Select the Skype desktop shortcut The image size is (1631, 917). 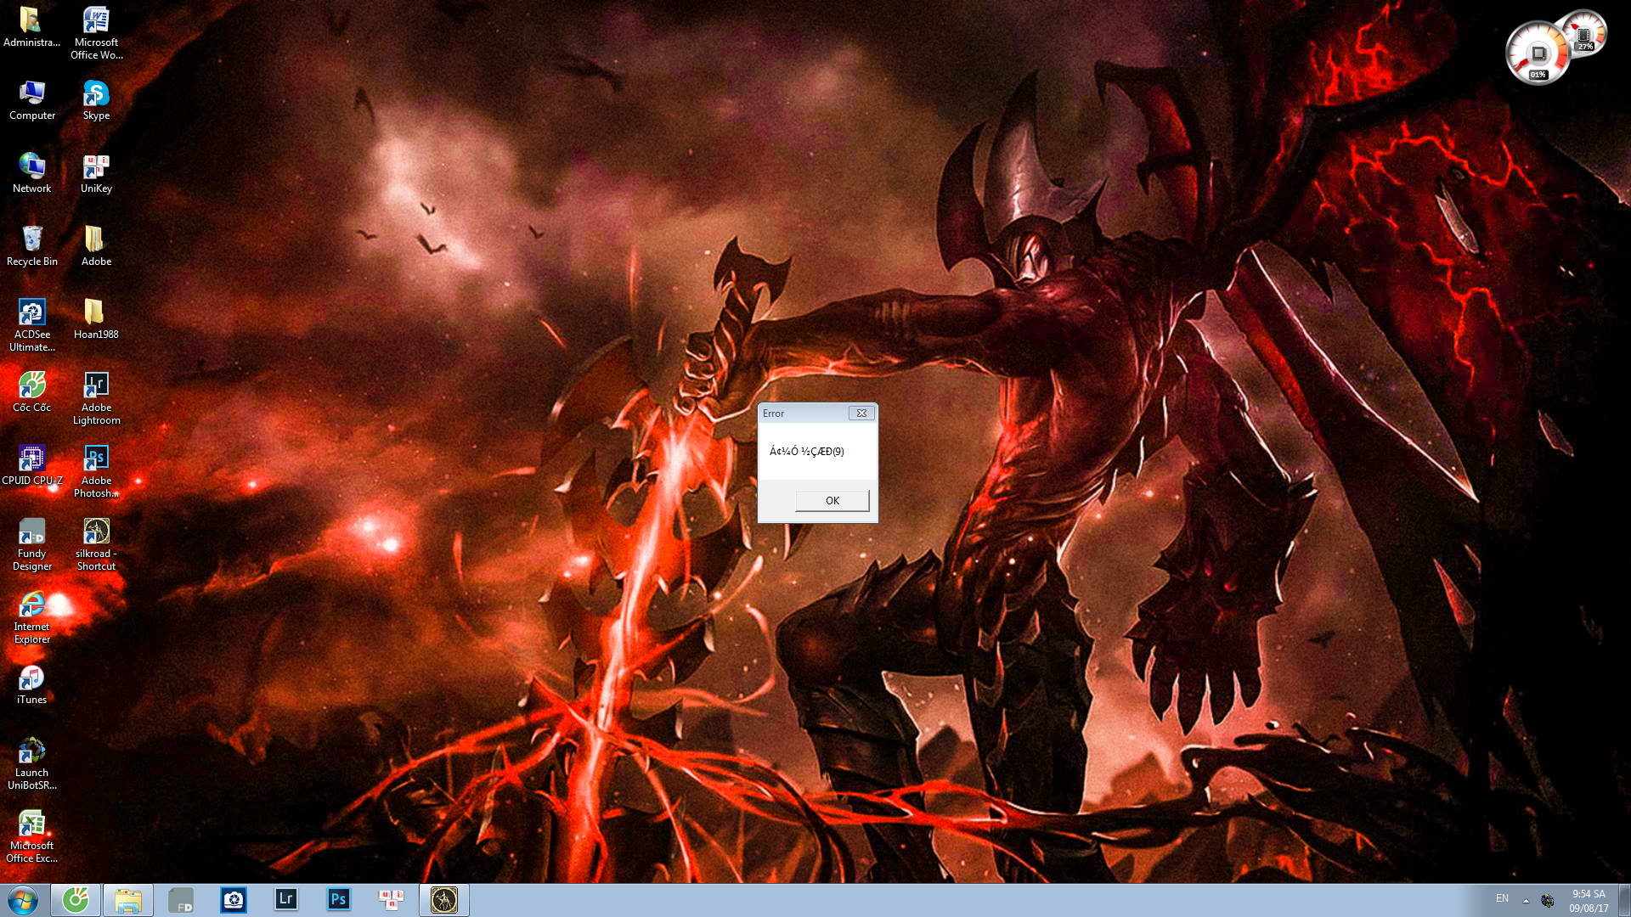point(96,100)
